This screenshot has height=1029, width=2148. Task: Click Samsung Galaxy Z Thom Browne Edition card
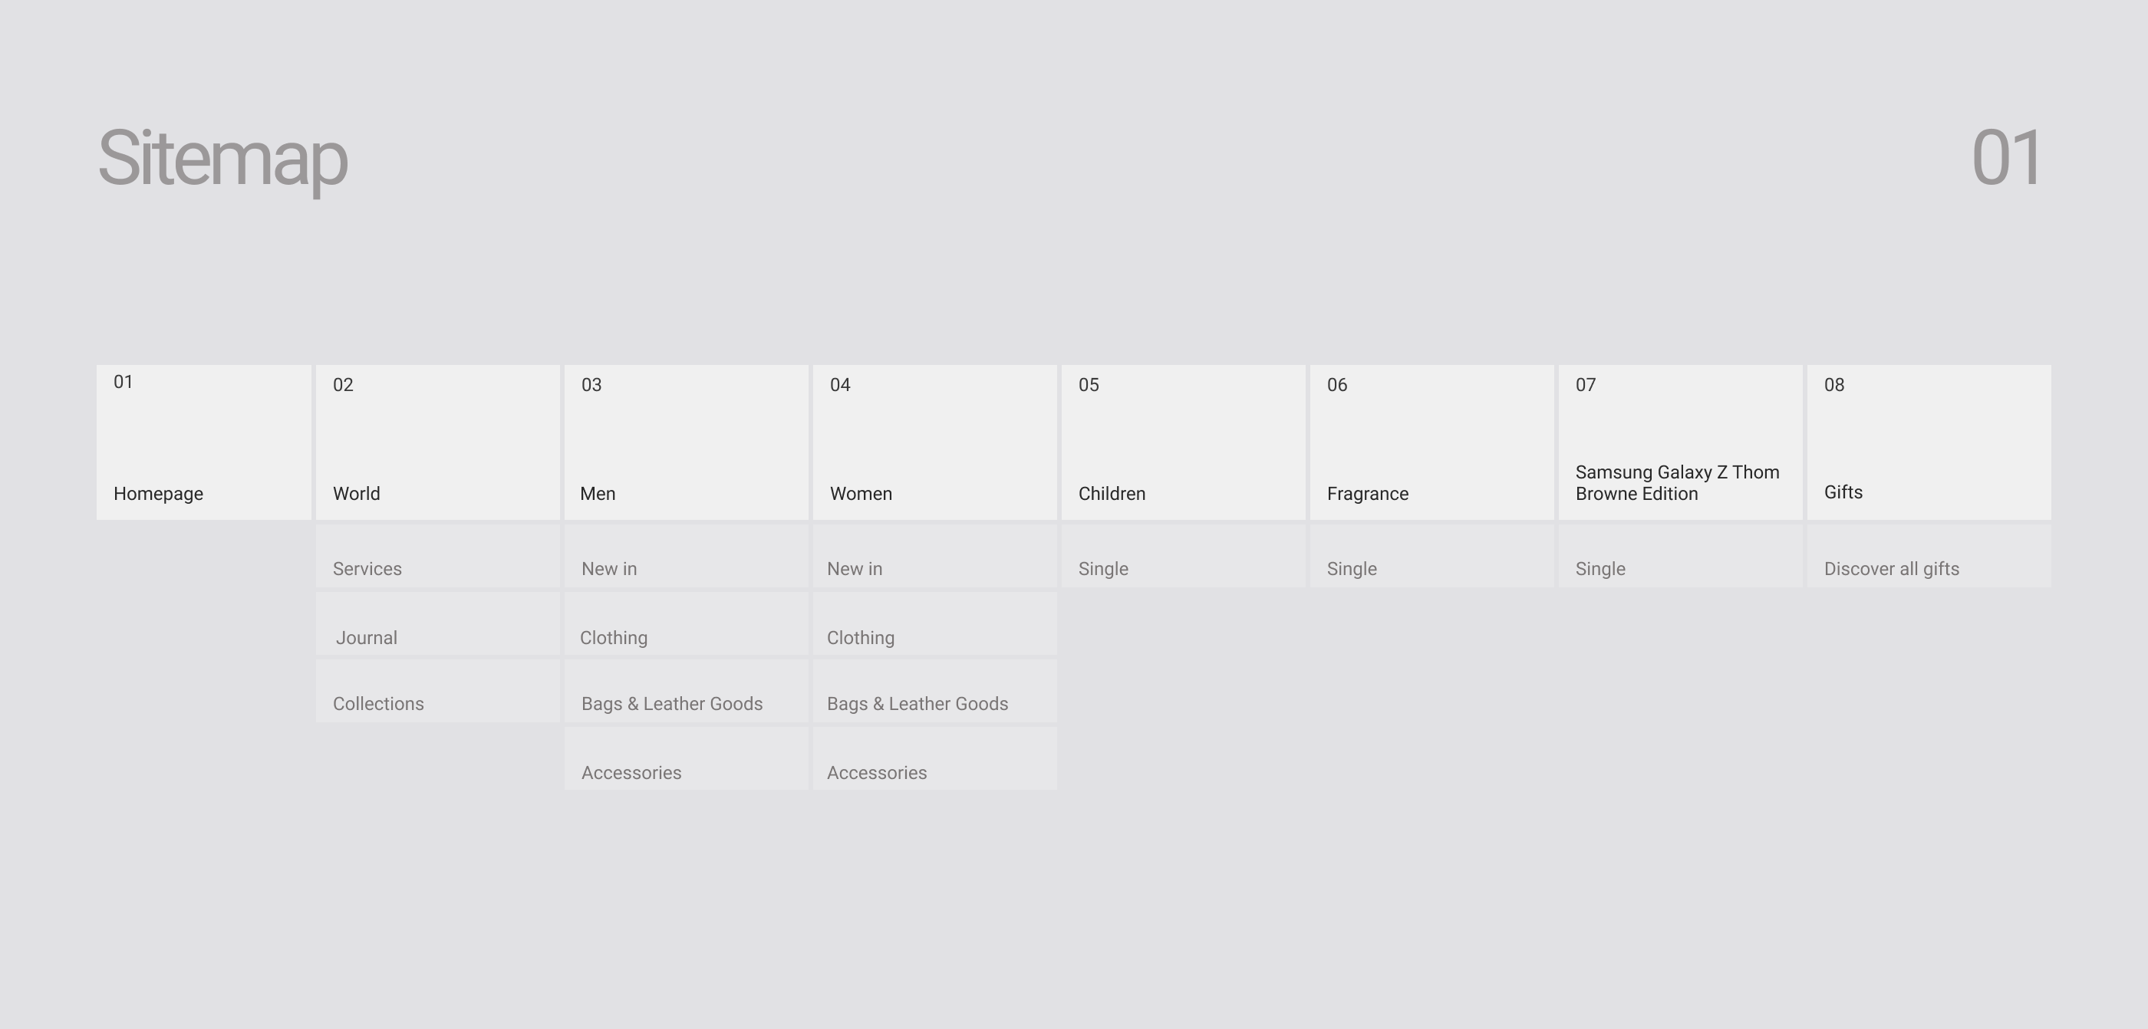1679,442
